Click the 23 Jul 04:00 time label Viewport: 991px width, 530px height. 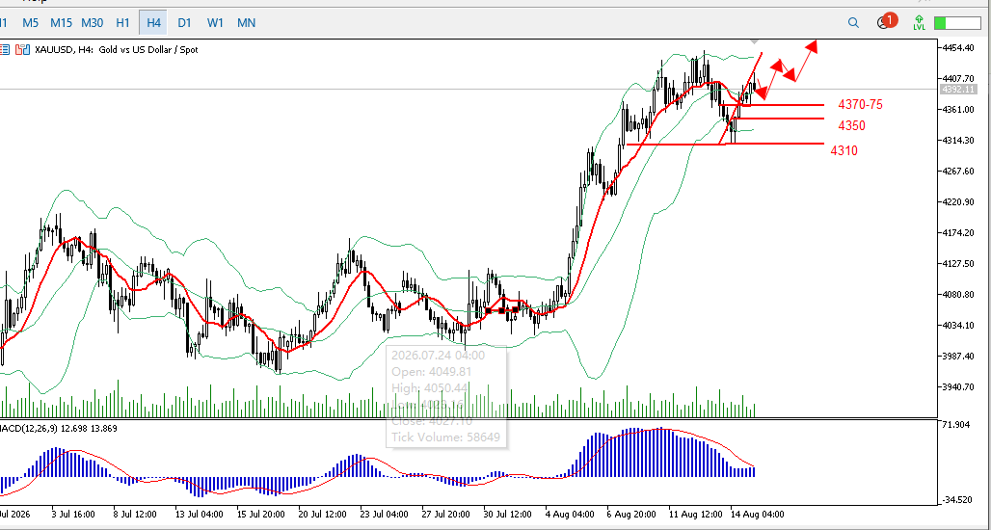pyautogui.click(x=386, y=515)
